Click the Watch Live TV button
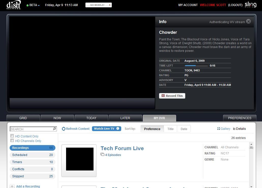The height and width of the screenshot is (188, 262). (107, 129)
